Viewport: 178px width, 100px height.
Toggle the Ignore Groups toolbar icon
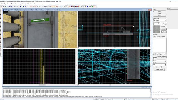click(x=28, y=6)
